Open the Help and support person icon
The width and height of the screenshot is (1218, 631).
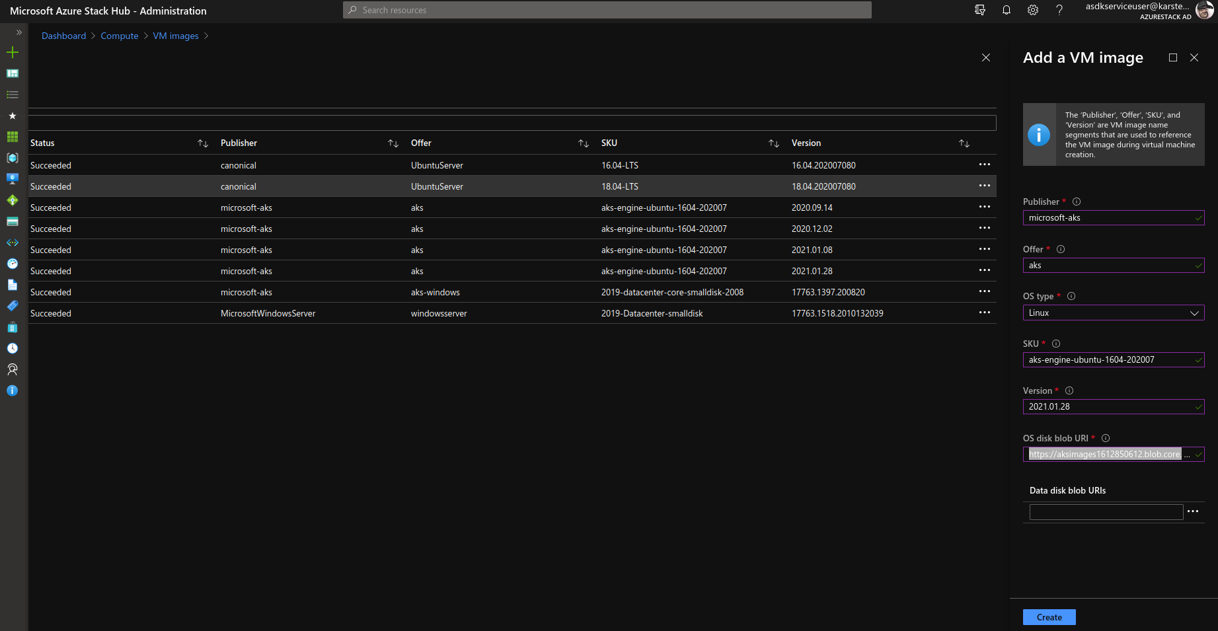tap(12, 369)
